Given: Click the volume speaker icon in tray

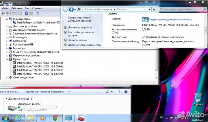Looking at the screenshot, I should 187,118.
